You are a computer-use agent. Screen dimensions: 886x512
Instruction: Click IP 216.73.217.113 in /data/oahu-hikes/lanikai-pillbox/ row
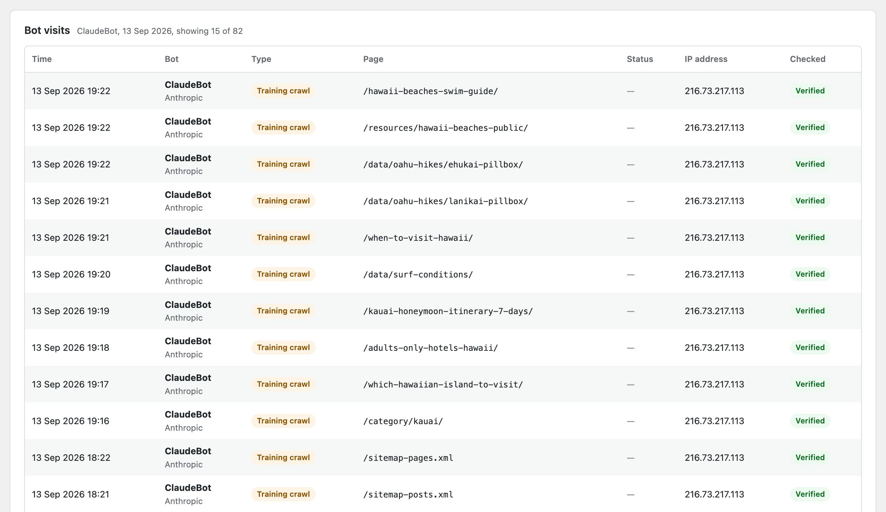[714, 201]
